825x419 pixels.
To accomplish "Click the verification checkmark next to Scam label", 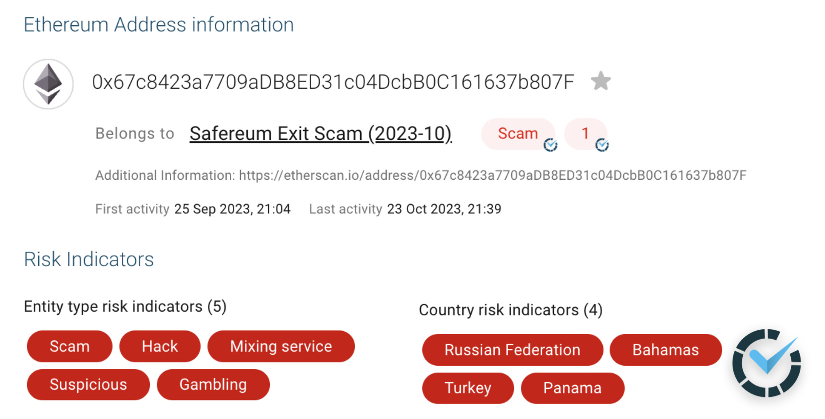I will pyautogui.click(x=551, y=145).
